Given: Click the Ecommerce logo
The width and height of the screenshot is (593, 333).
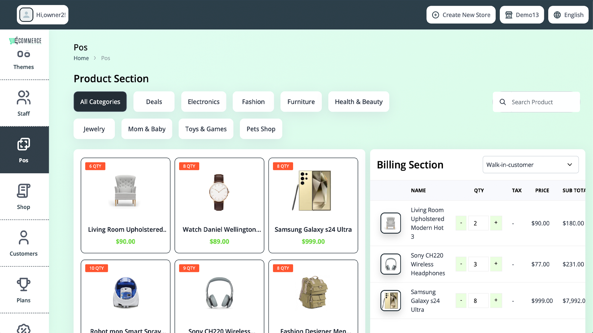Looking at the screenshot, I should (25, 41).
